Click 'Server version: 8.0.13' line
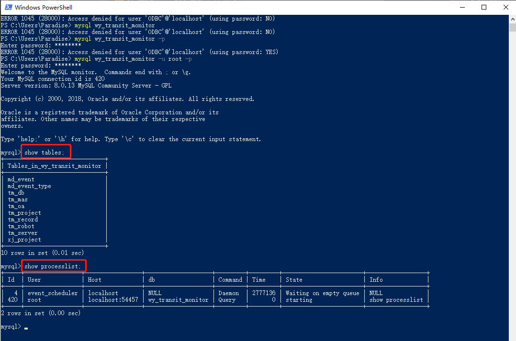The image size is (516, 341). tap(86, 86)
